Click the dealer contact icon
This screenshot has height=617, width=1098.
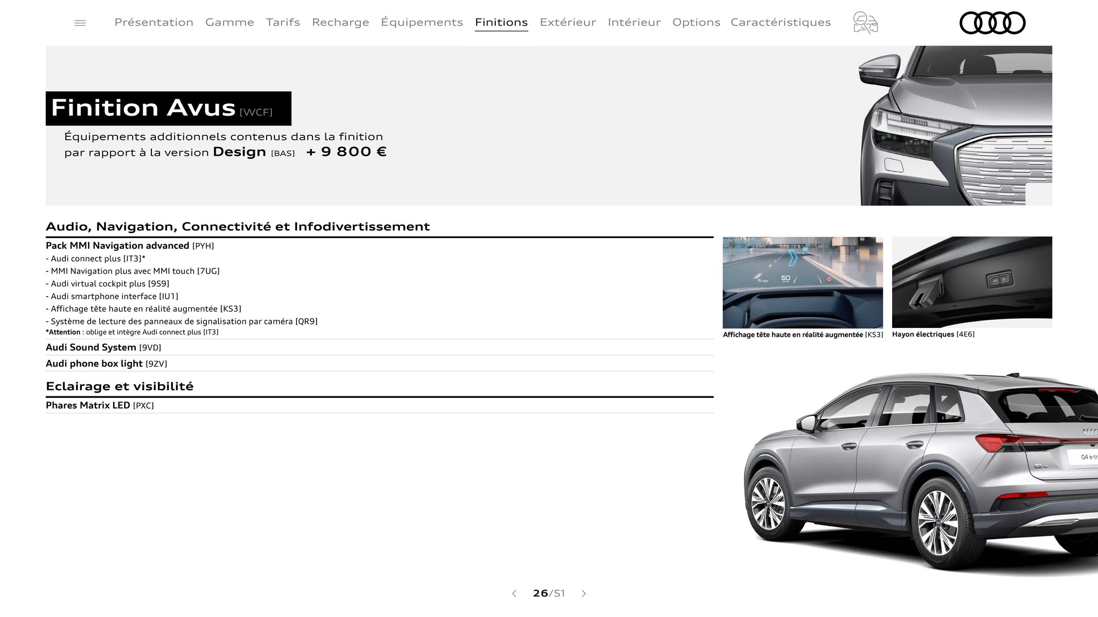(x=865, y=23)
